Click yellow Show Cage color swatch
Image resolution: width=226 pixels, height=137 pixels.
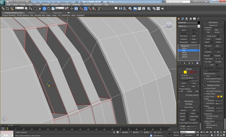[x=221, y=96]
